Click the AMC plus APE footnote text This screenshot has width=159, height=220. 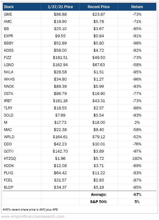[x=31, y=209]
